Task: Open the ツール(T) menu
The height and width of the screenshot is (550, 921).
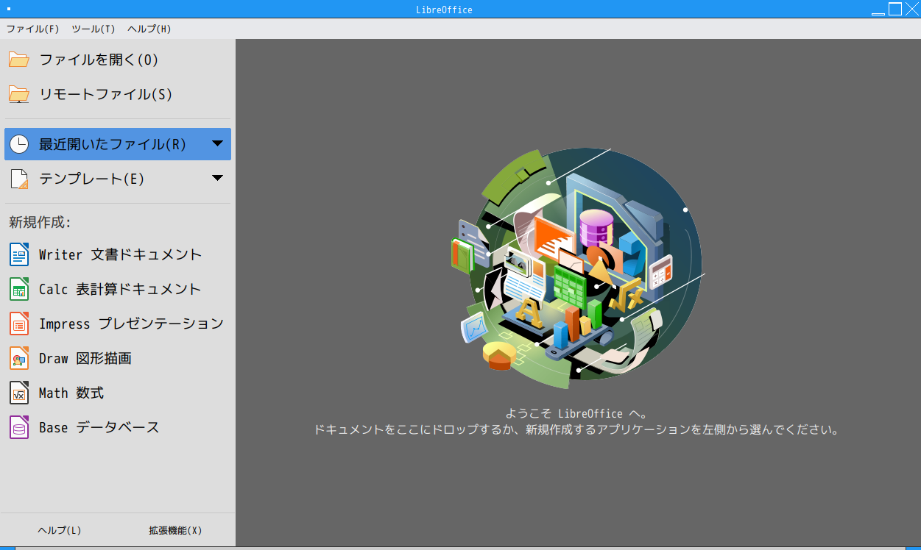Action: coord(93,29)
